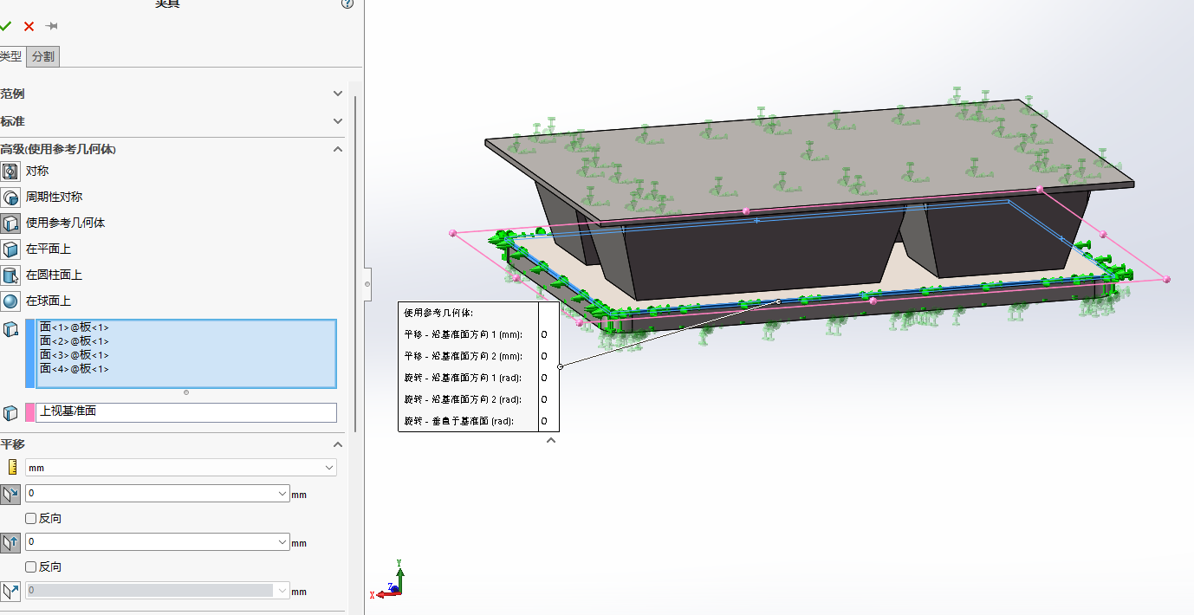The height and width of the screenshot is (615, 1194).
Task: Click the face selection box icon
Action: click(10, 329)
